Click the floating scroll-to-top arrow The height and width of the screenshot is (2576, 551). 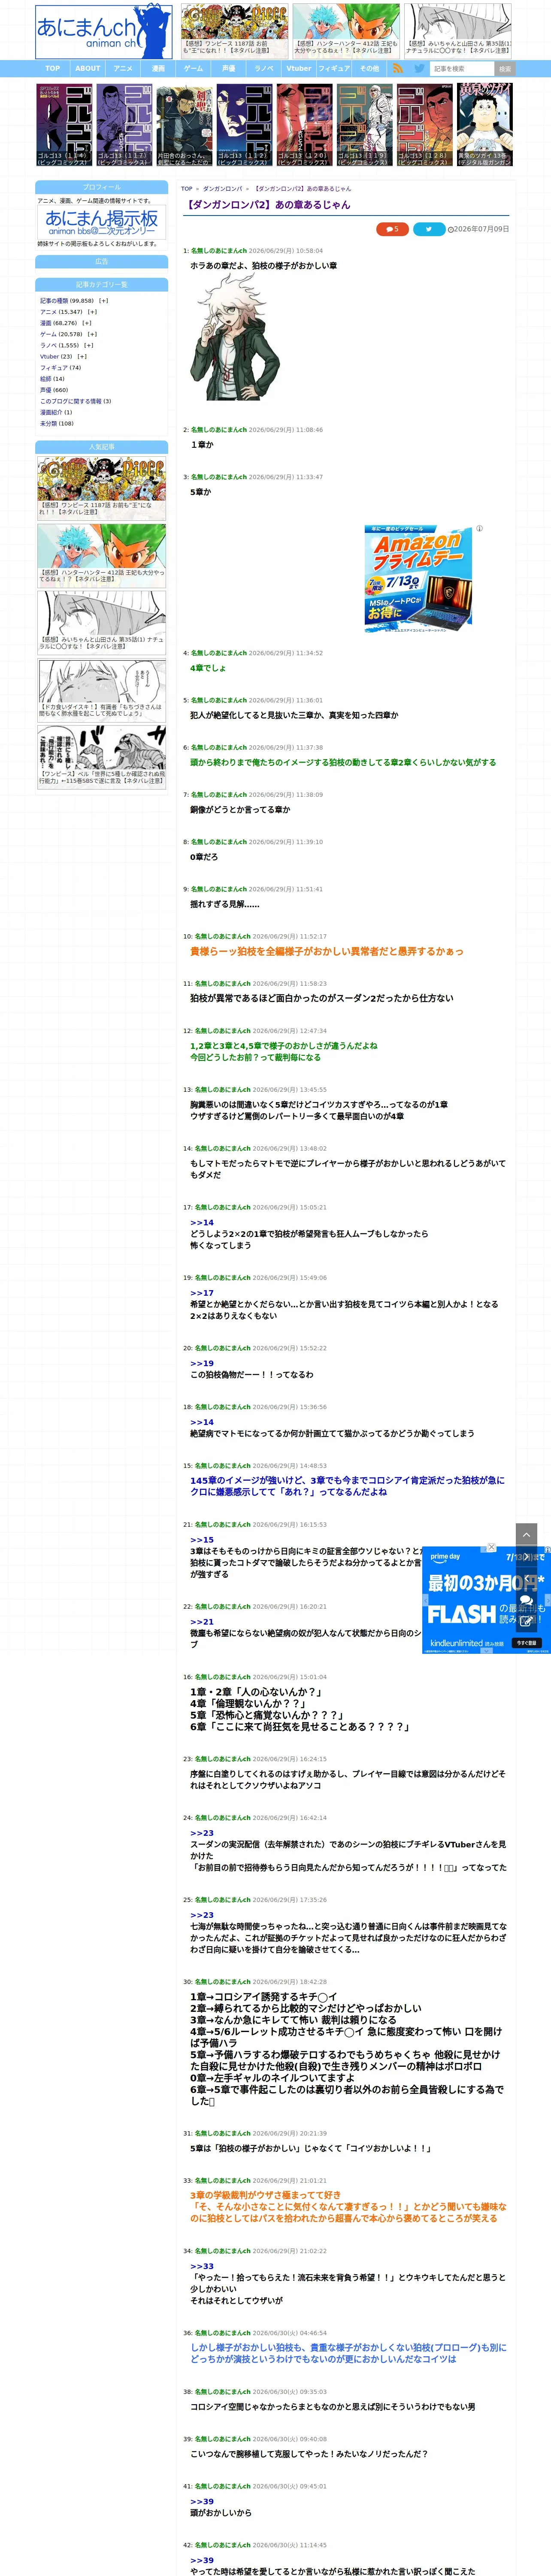coord(526,1533)
